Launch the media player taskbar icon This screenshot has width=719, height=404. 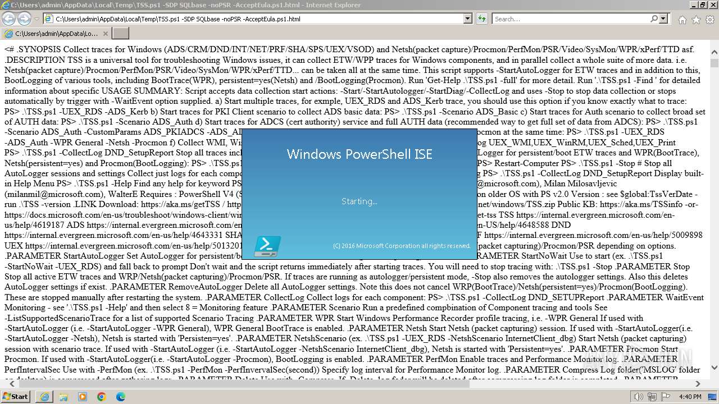click(x=83, y=397)
